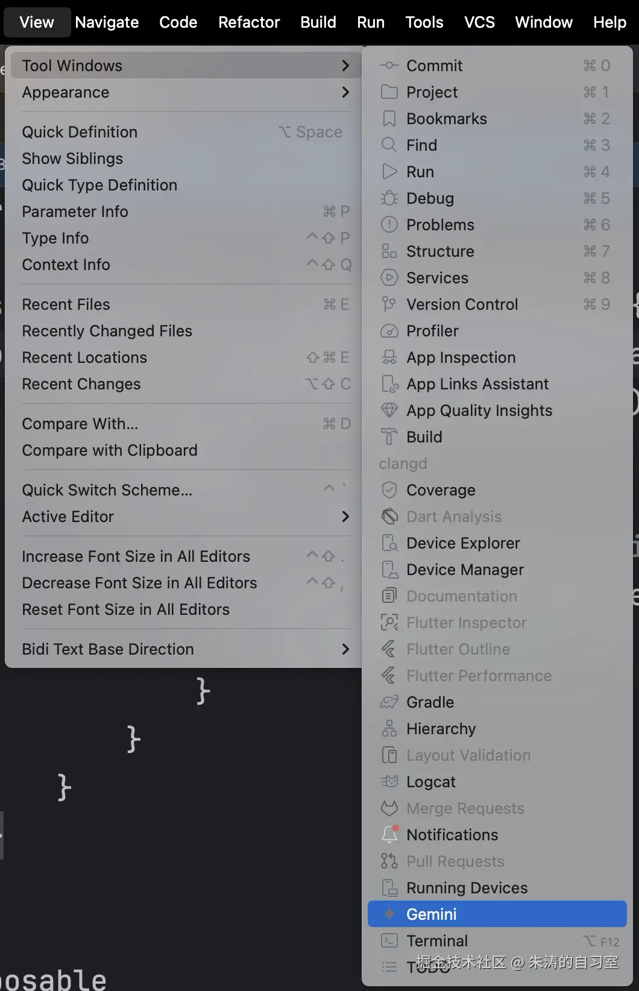
Task: Open the App Quality Insights window
Action: [x=479, y=411]
